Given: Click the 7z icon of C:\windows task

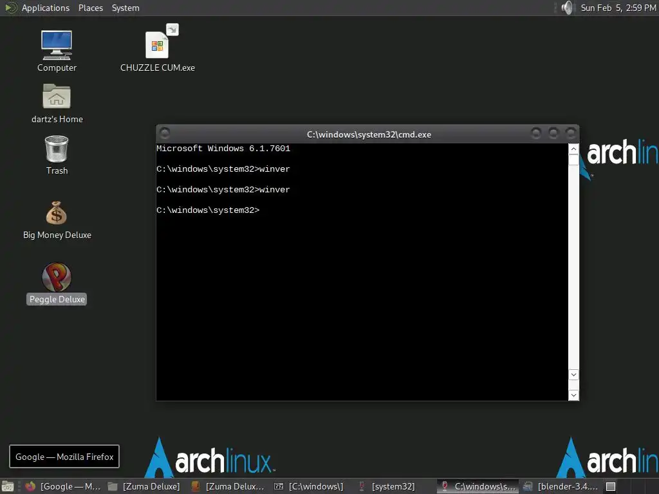Looking at the screenshot, I should (279, 486).
